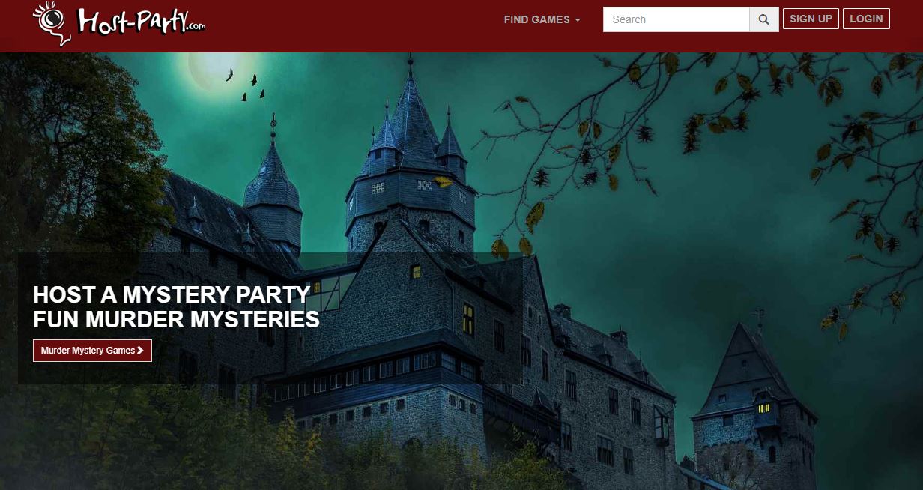Click the magnifying glass search button
Viewport: 923px width, 490px height.
point(763,19)
